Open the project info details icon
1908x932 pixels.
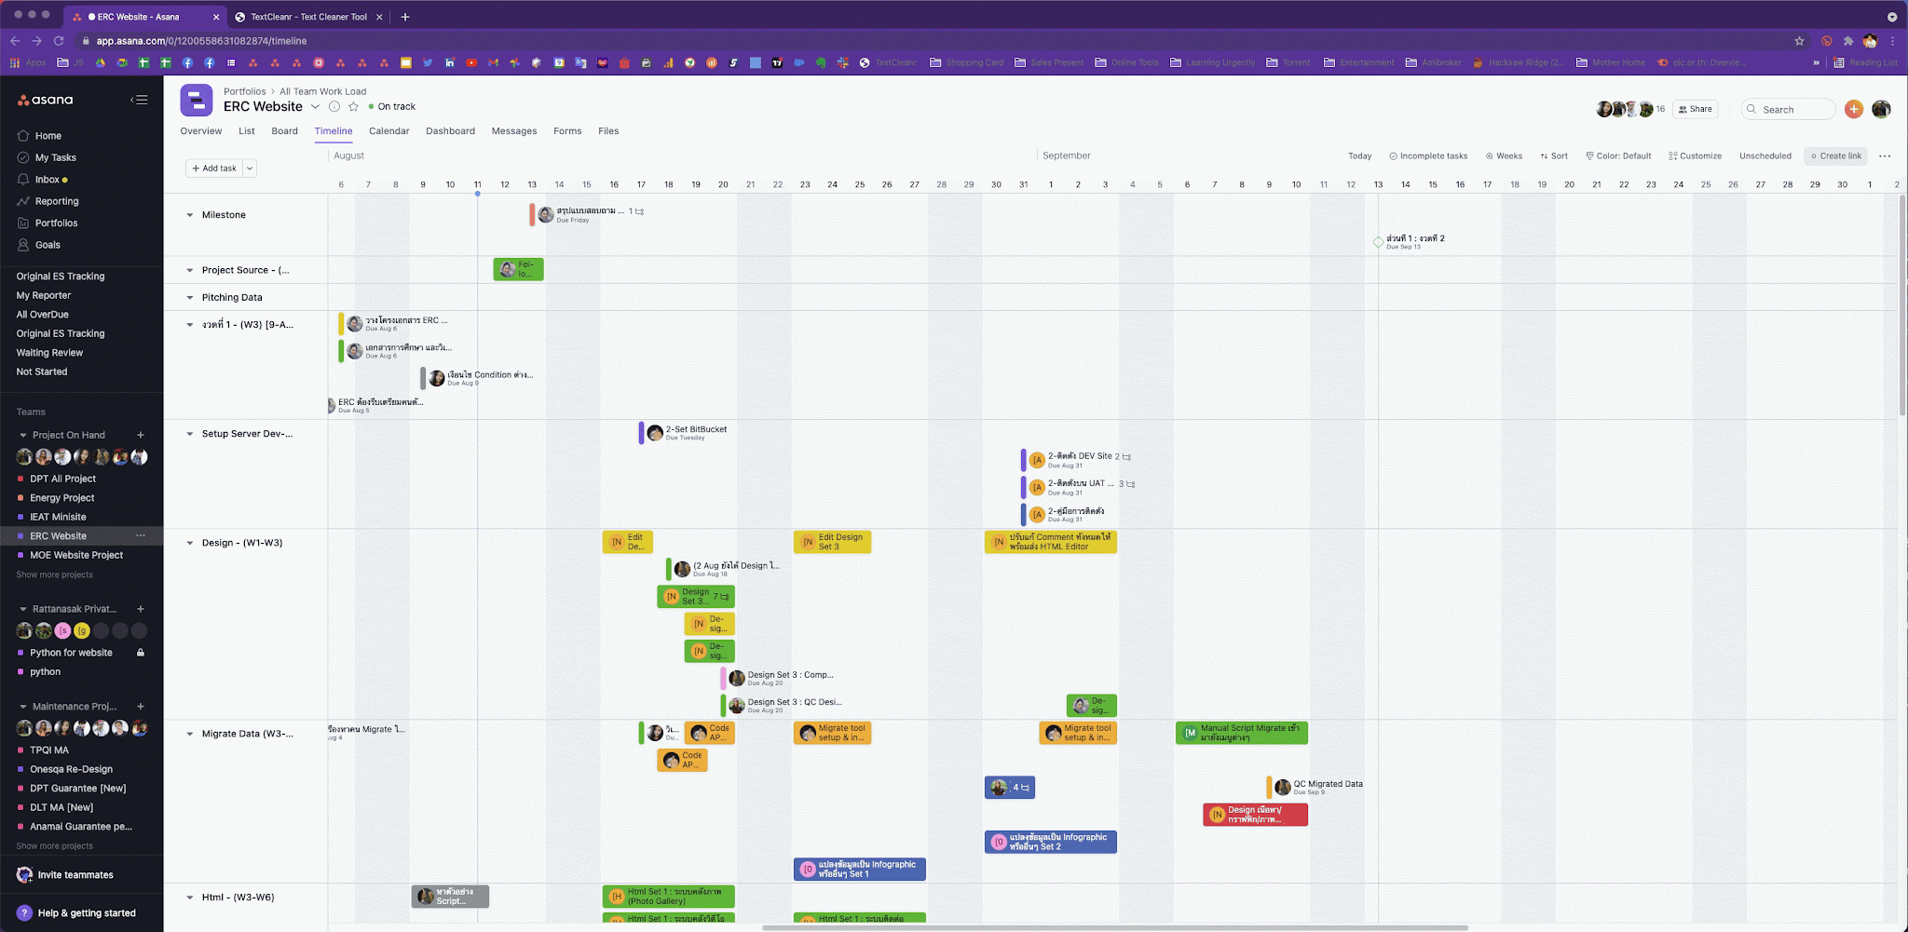(x=334, y=107)
